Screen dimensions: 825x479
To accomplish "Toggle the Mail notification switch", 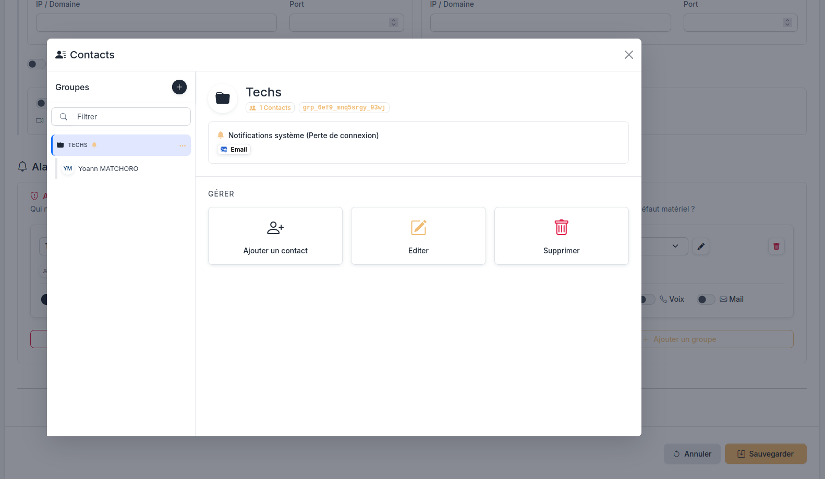I will tap(706, 299).
